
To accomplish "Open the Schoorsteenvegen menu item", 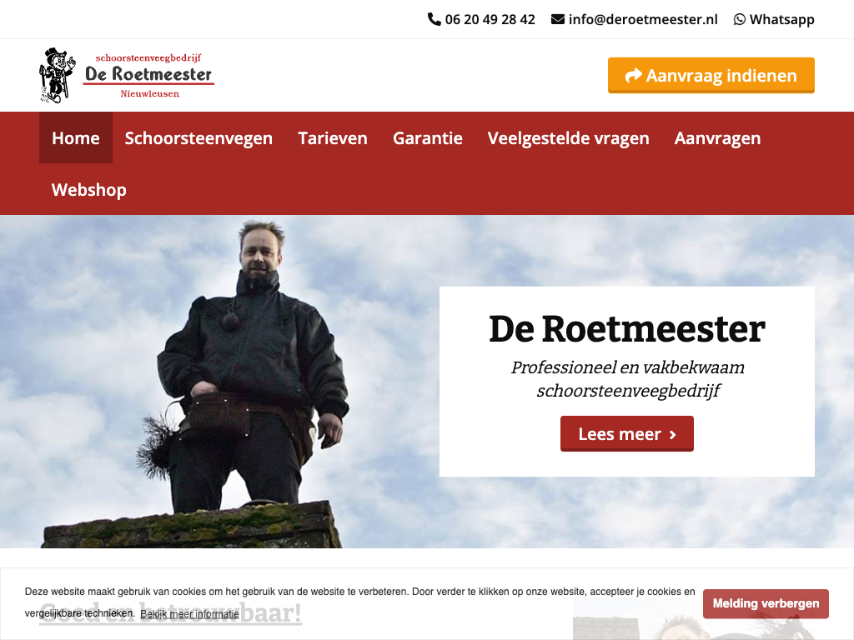I will (198, 137).
